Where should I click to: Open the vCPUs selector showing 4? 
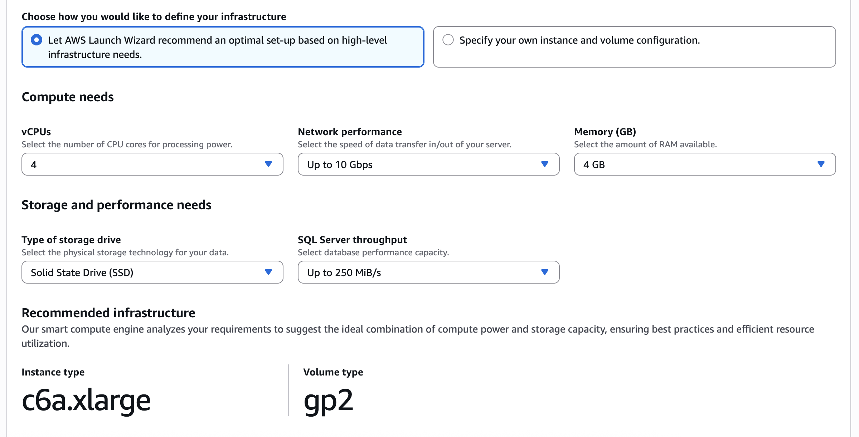point(152,165)
